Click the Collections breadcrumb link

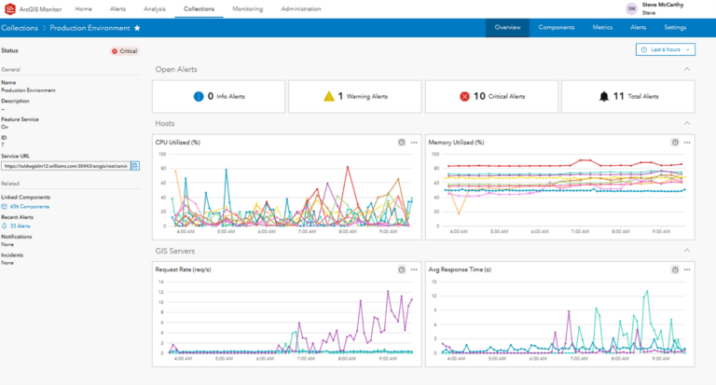[20, 28]
